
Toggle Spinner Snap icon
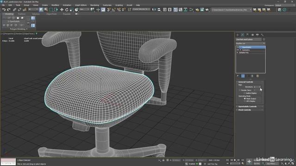[124, 10]
